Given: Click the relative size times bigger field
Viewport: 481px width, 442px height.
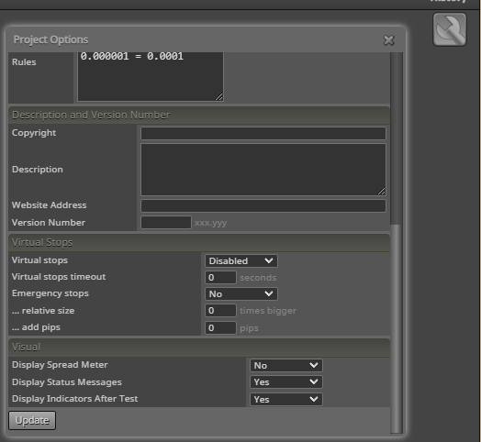Looking at the screenshot, I should pyautogui.click(x=220, y=311).
